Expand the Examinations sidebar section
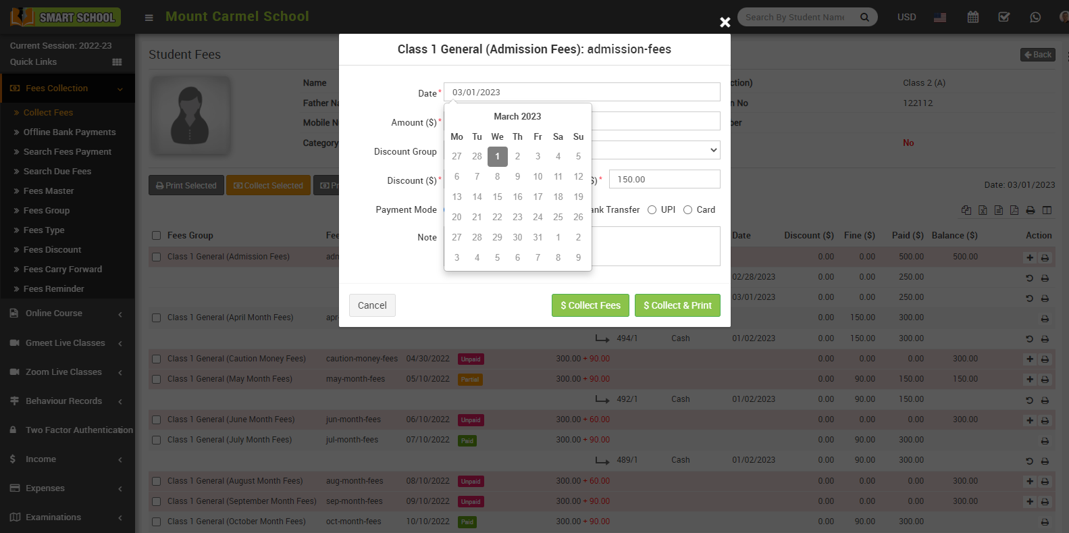This screenshot has height=533, width=1069. pos(68,517)
